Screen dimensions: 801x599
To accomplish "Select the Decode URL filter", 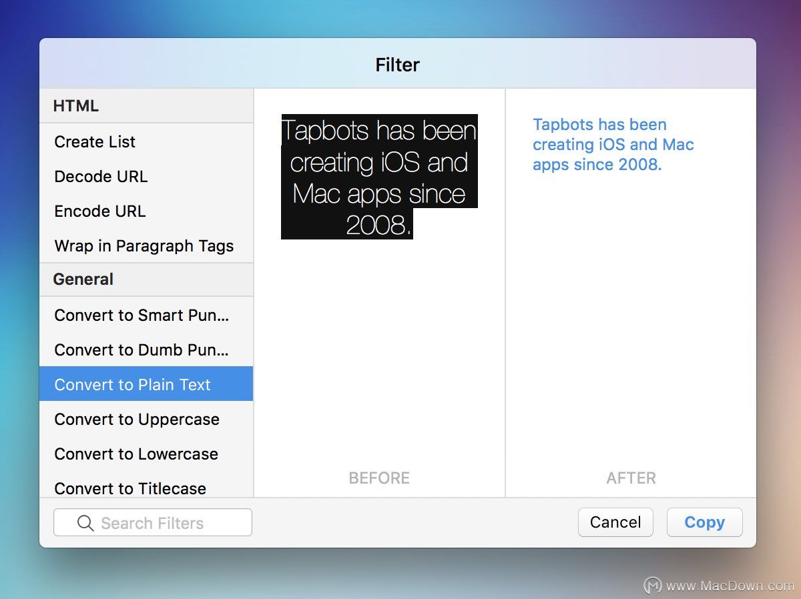I will point(146,176).
